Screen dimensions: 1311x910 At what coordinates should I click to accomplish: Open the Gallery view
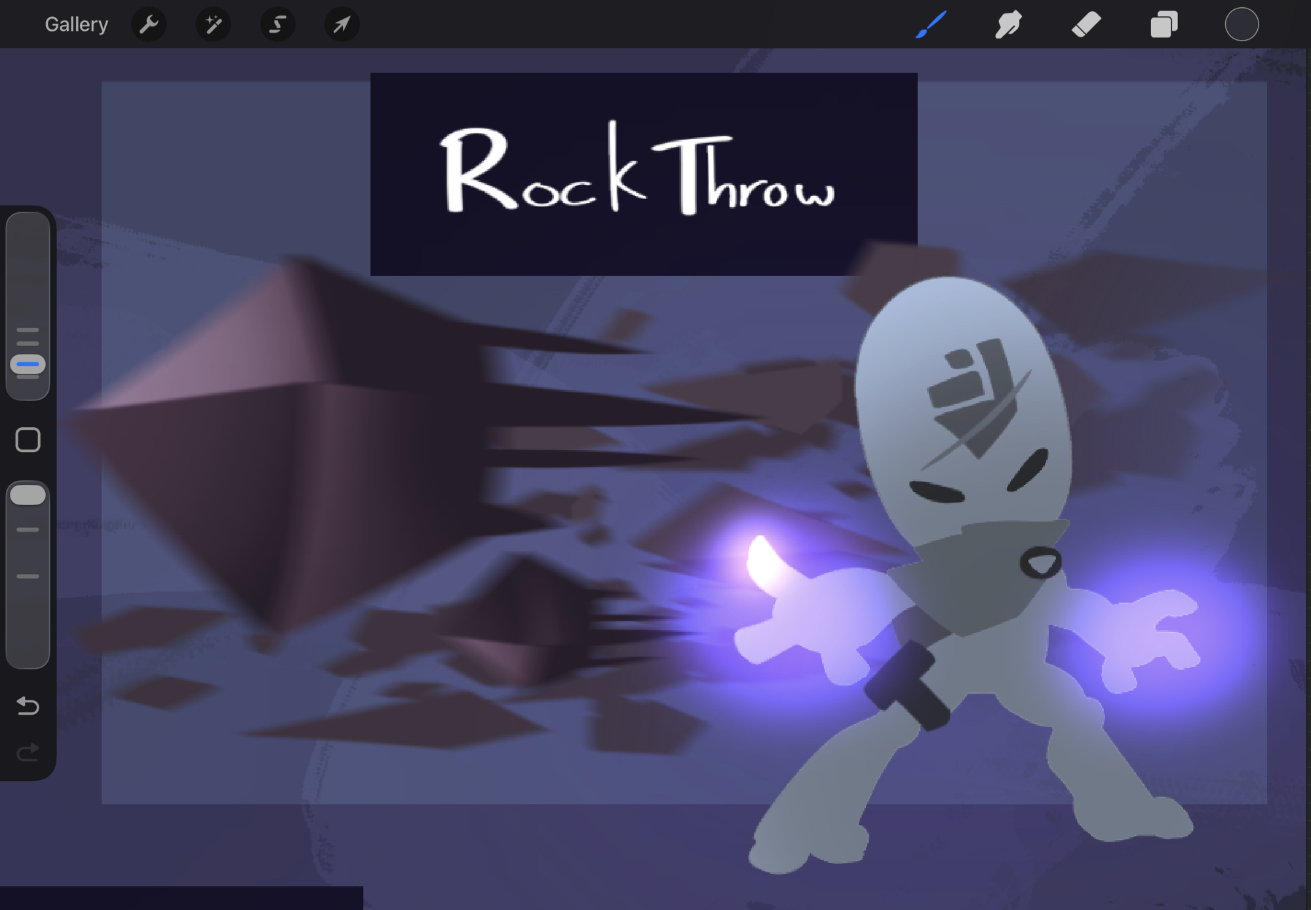(76, 25)
